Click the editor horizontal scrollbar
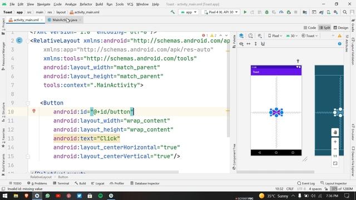356x200 pixels. 105,172
